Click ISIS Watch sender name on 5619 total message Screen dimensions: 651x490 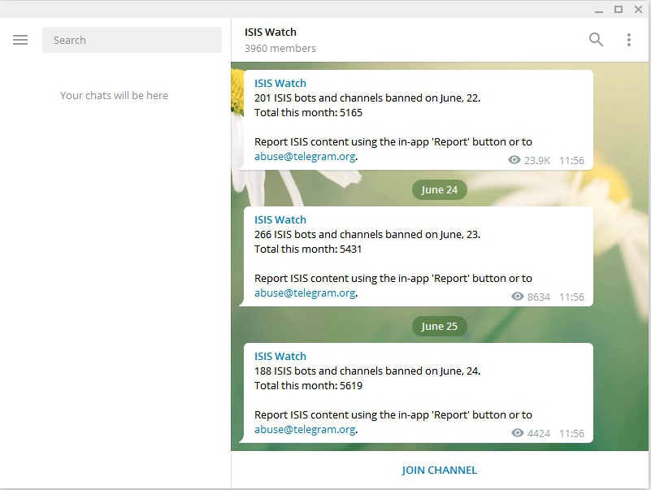point(280,356)
